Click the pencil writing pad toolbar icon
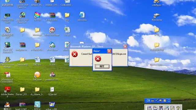This screenshot has width=196, height=110. click(x=167, y=108)
